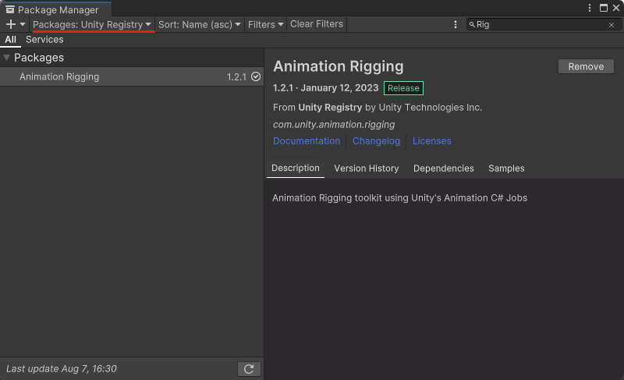Open toolbar more options kebab menu

click(456, 25)
